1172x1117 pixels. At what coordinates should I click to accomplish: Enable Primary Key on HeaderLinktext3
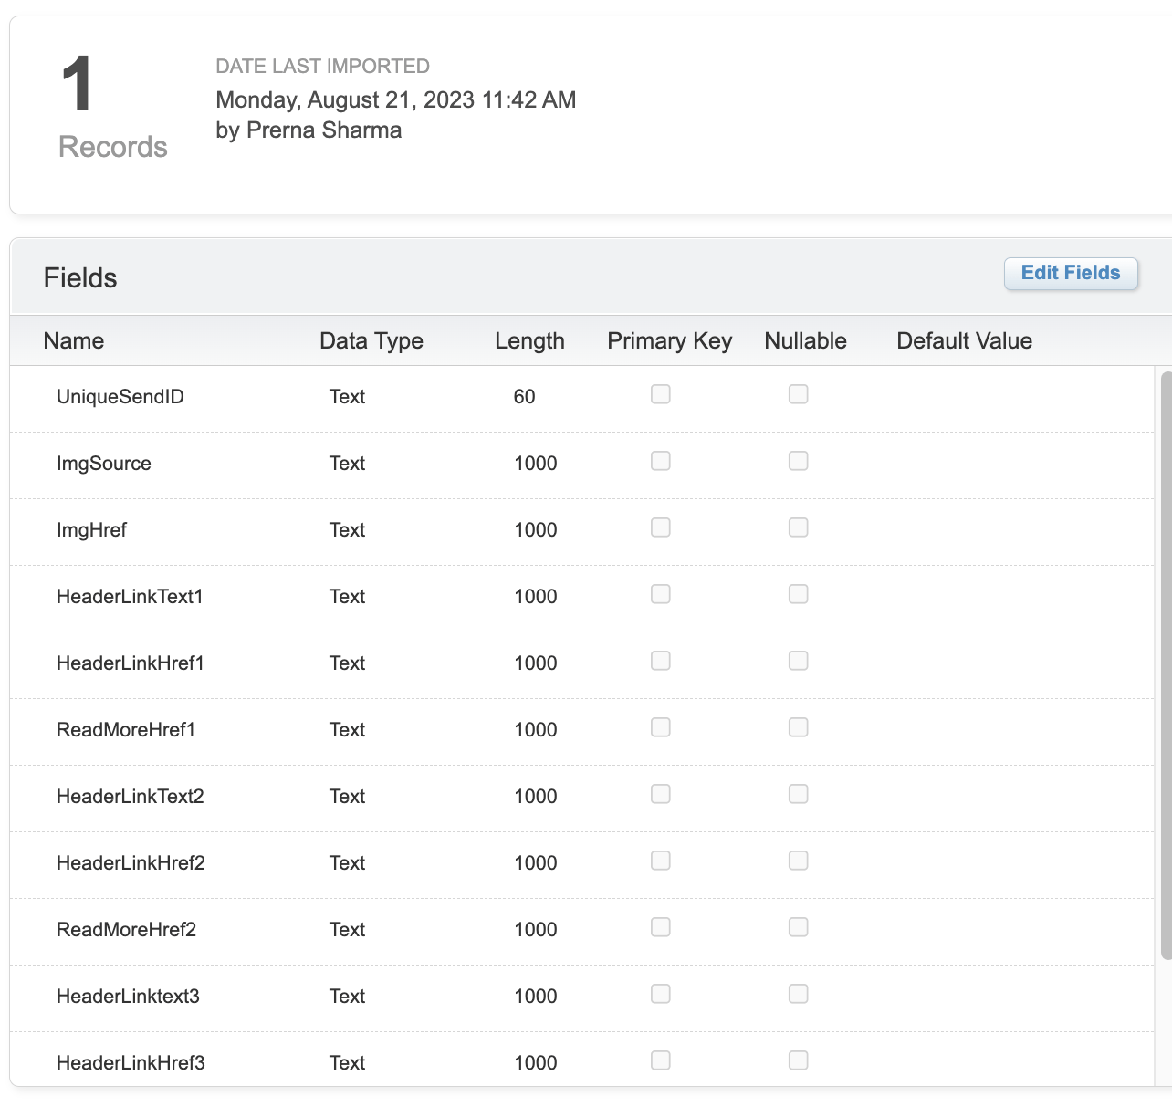pyautogui.click(x=660, y=994)
